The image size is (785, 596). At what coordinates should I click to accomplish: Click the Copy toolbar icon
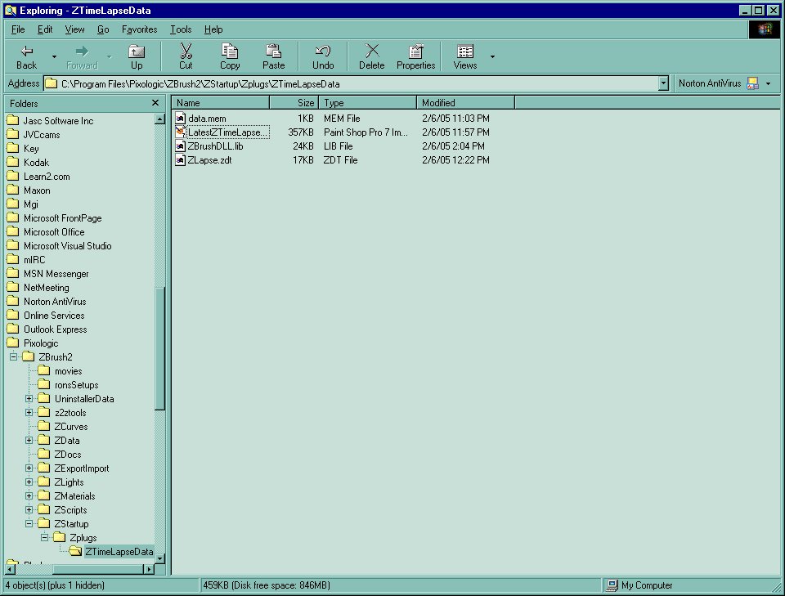tap(230, 51)
